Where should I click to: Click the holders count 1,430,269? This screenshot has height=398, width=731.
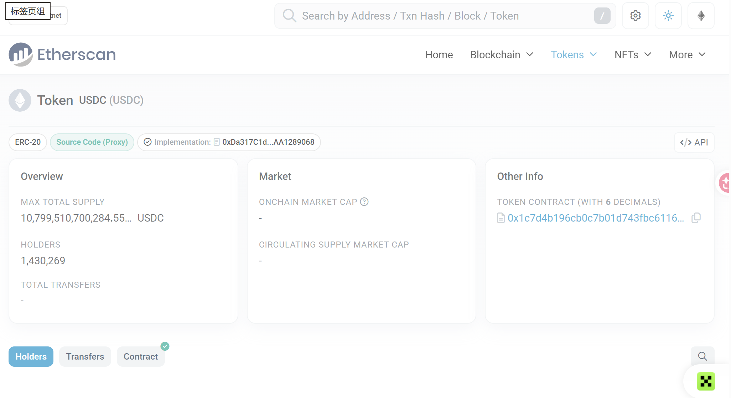43,261
